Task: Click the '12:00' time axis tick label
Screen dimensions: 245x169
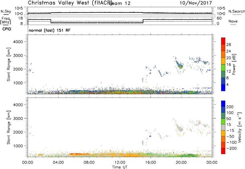Action: pyautogui.click(x=120, y=162)
